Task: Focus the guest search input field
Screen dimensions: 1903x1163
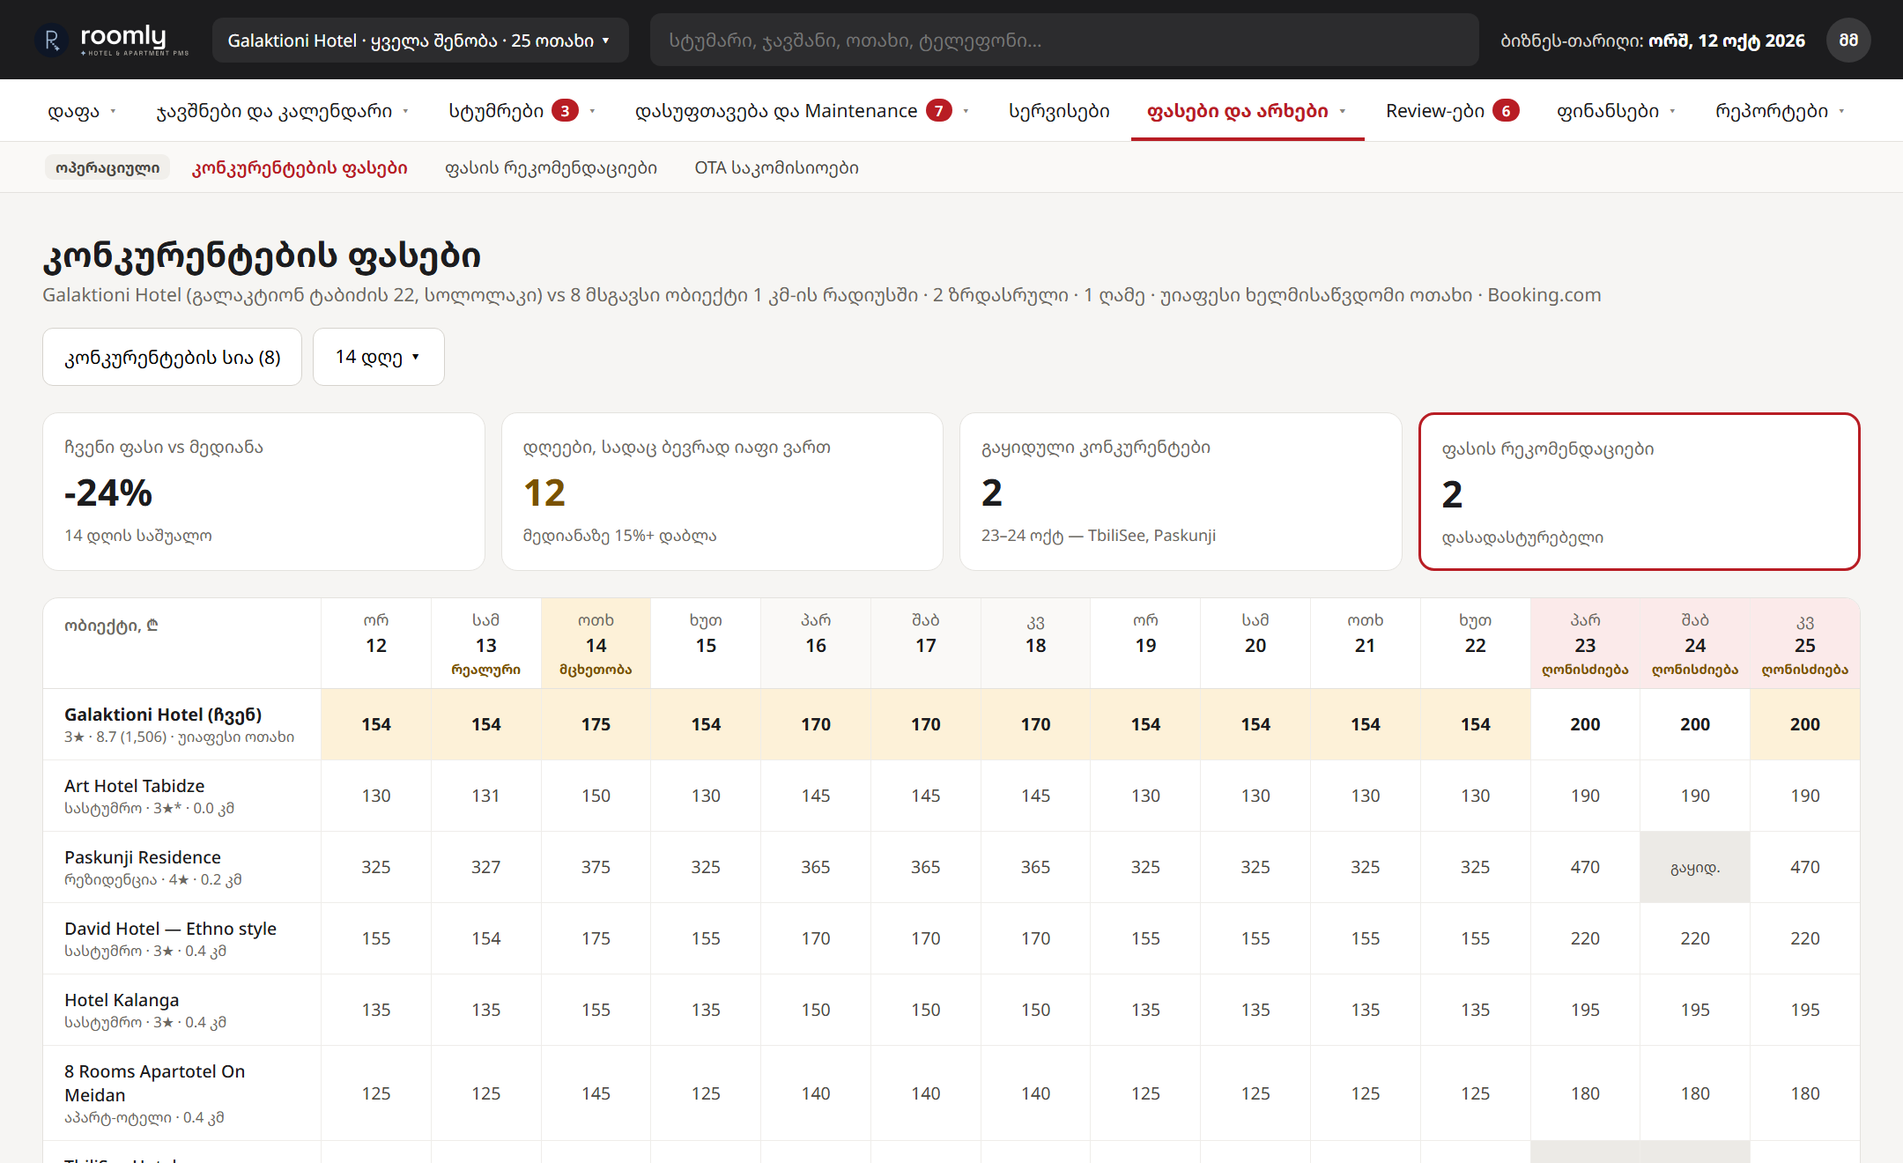Action: (x=1064, y=41)
